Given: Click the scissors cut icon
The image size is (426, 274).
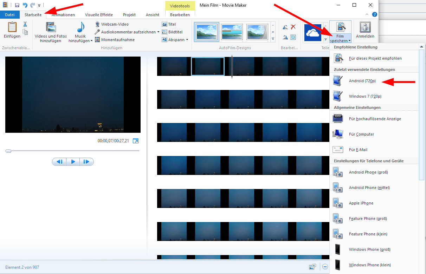Looking at the screenshot, I should (25, 24).
